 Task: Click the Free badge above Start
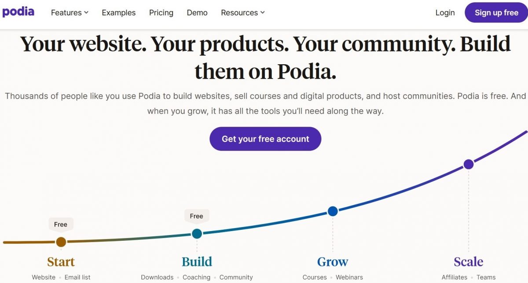click(61, 224)
